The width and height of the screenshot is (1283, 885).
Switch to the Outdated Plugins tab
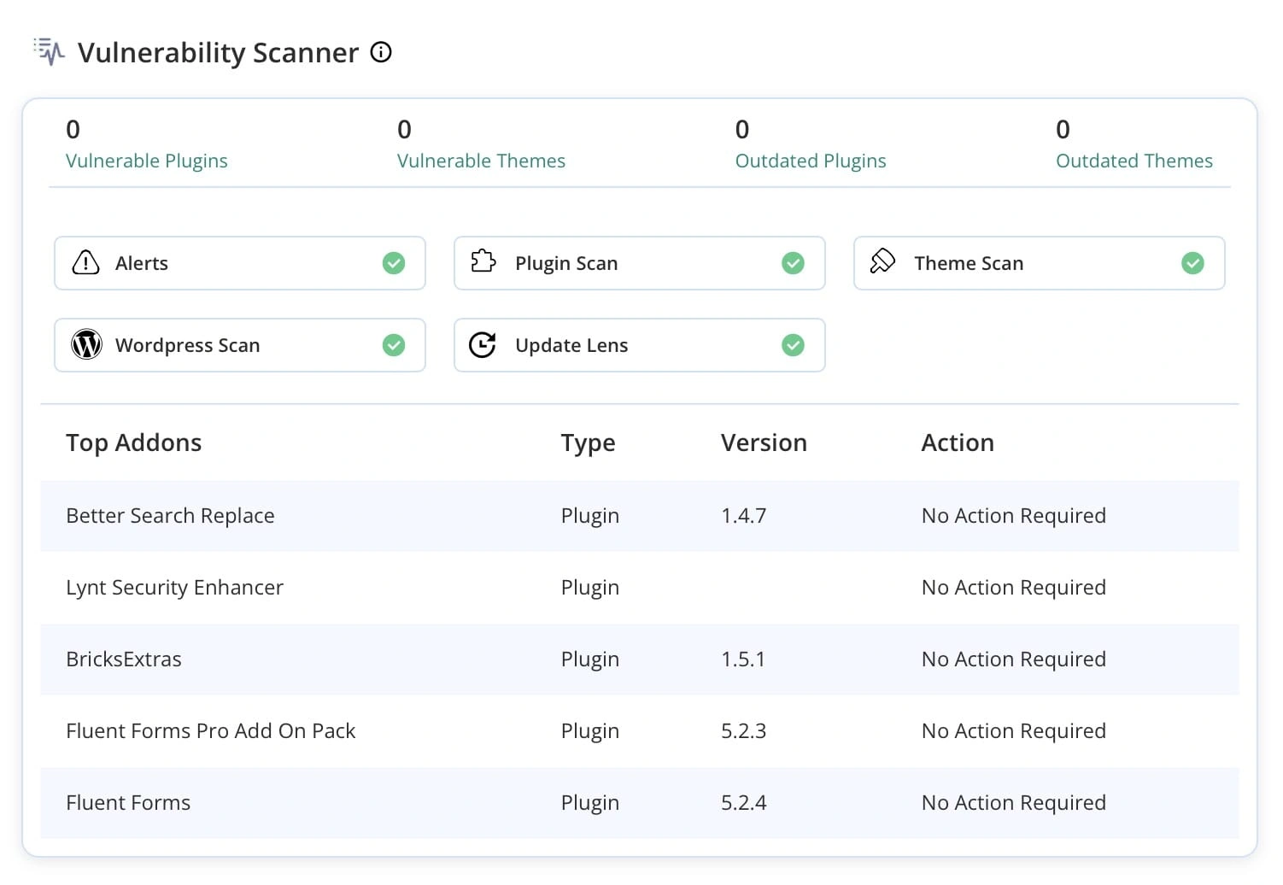(x=811, y=161)
